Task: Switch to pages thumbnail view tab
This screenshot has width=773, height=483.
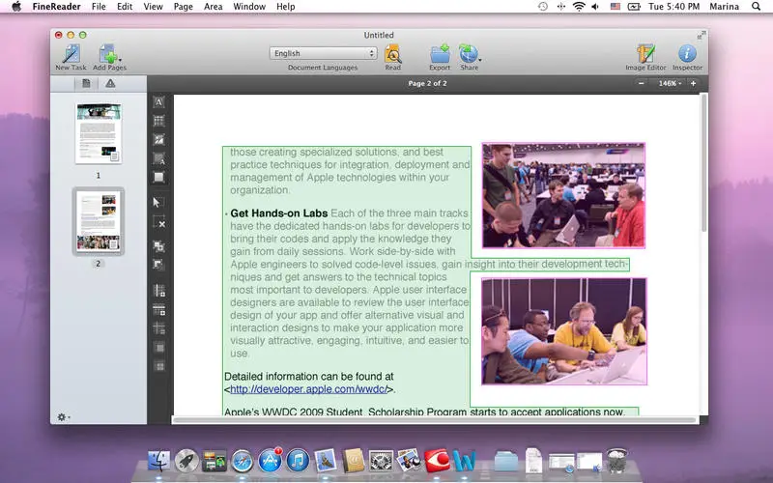Action: (86, 83)
